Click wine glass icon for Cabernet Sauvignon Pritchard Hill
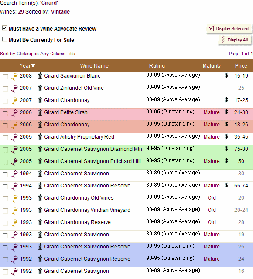 pos(14,162)
